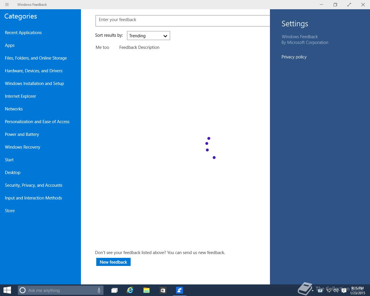Open the date 1/23/2015 in the taskbar
This screenshot has width=370, height=296.
(358, 293)
